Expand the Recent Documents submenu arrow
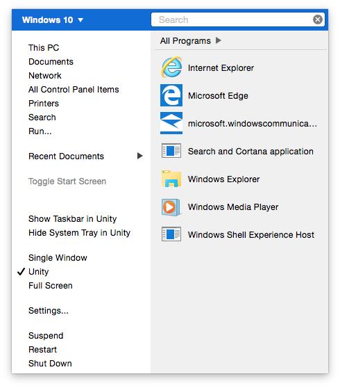This screenshot has width=340, height=388. point(140,156)
